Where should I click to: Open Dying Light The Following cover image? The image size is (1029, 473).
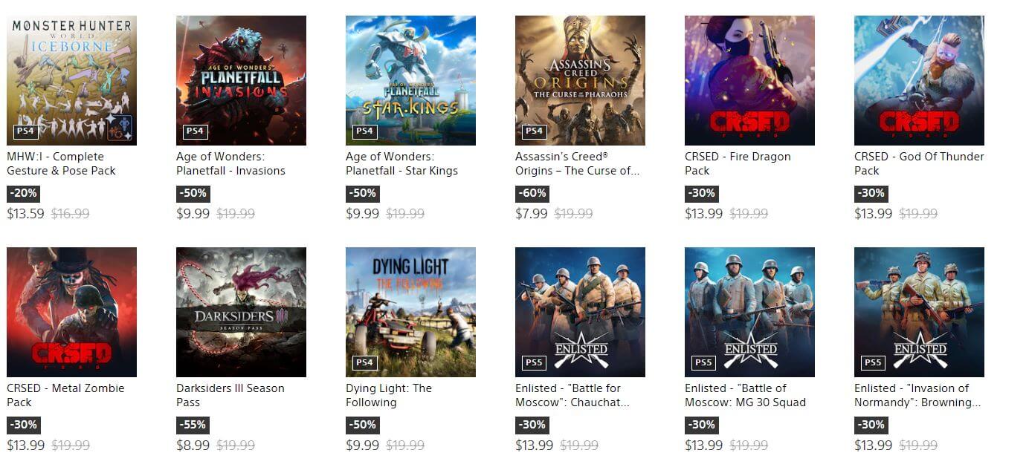pyautogui.click(x=410, y=312)
